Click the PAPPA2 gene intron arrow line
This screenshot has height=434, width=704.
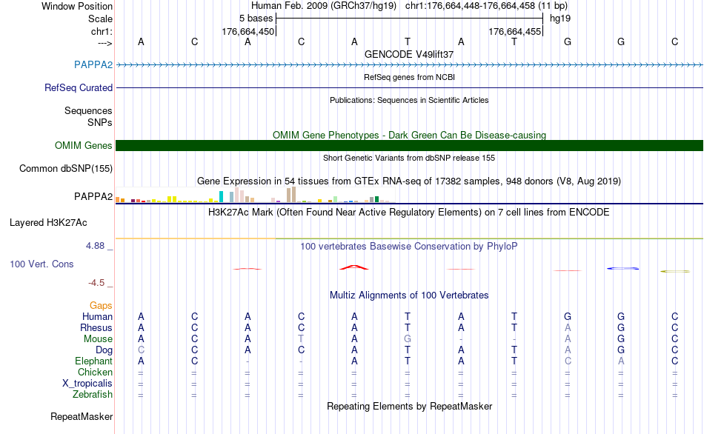pos(409,65)
